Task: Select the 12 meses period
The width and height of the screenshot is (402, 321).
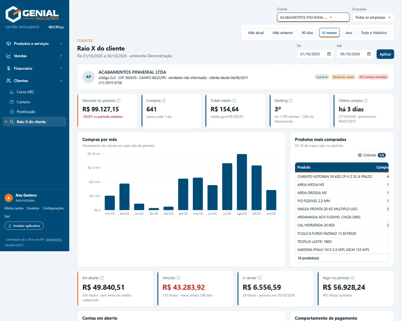Action: (x=329, y=33)
